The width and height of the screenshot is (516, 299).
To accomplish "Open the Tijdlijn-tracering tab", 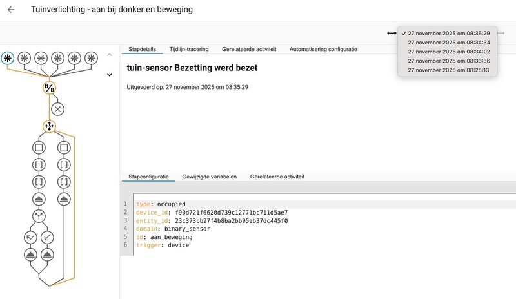I will [189, 49].
